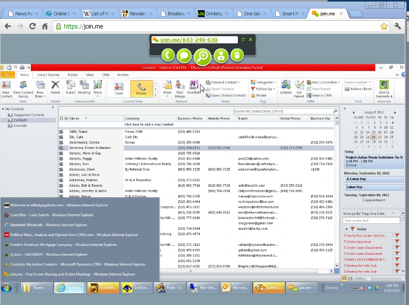The image size is (409, 305).
Task: Open the CRM ribbon tab
Action: pyautogui.click(x=105, y=75)
